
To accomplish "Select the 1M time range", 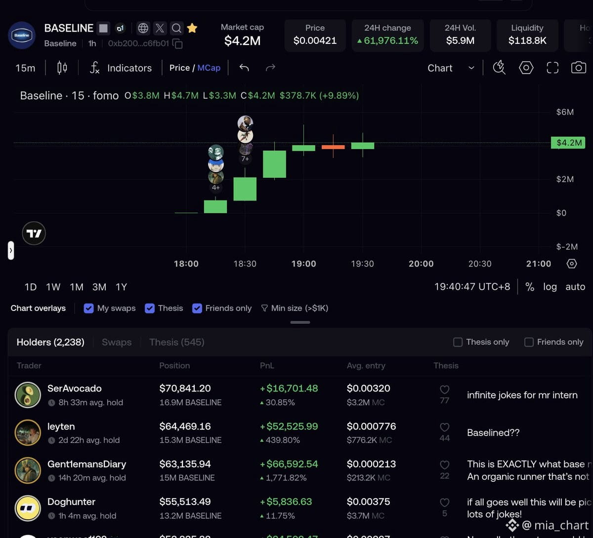I will pyautogui.click(x=77, y=287).
